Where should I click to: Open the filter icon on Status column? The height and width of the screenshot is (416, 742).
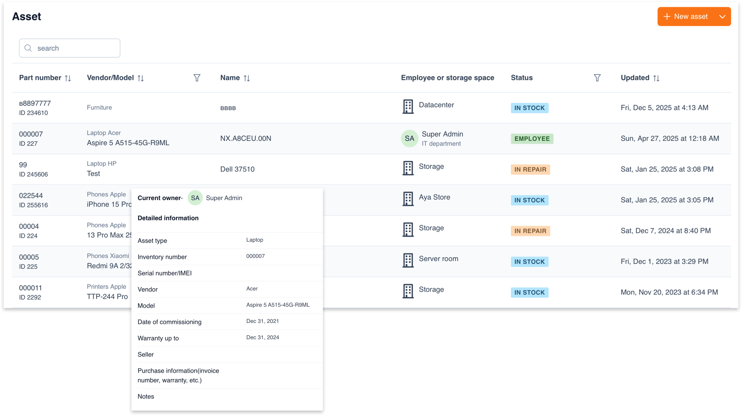[597, 78]
